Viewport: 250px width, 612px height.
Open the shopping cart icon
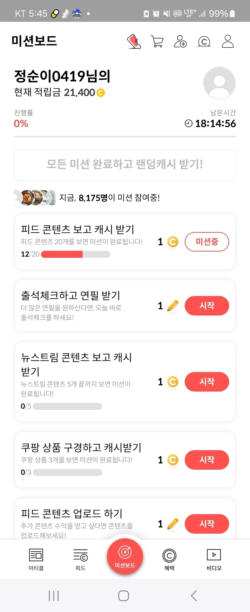(x=157, y=42)
